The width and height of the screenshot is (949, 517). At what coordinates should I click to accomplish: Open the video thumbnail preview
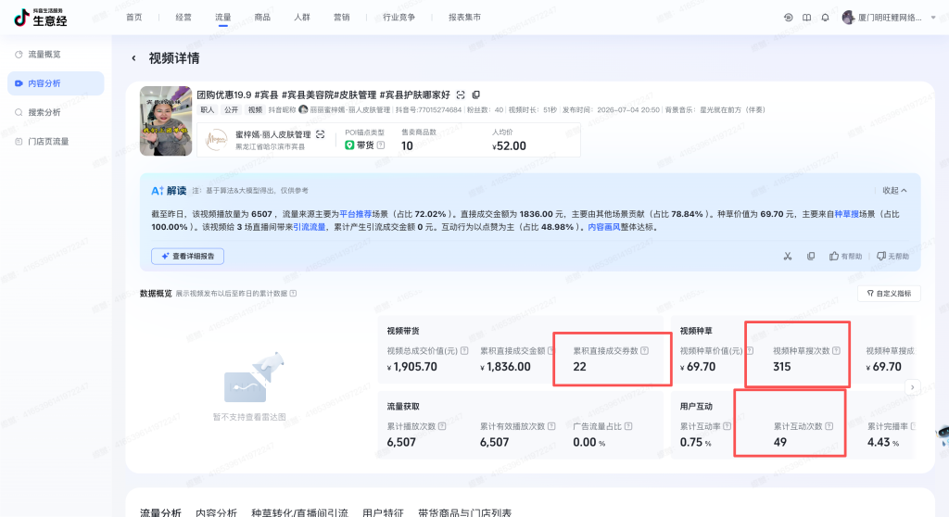coord(166,121)
